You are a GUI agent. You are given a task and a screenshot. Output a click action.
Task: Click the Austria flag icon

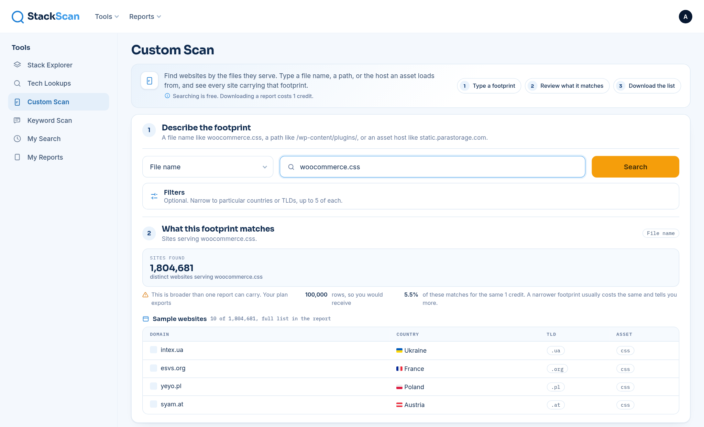pos(399,405)
